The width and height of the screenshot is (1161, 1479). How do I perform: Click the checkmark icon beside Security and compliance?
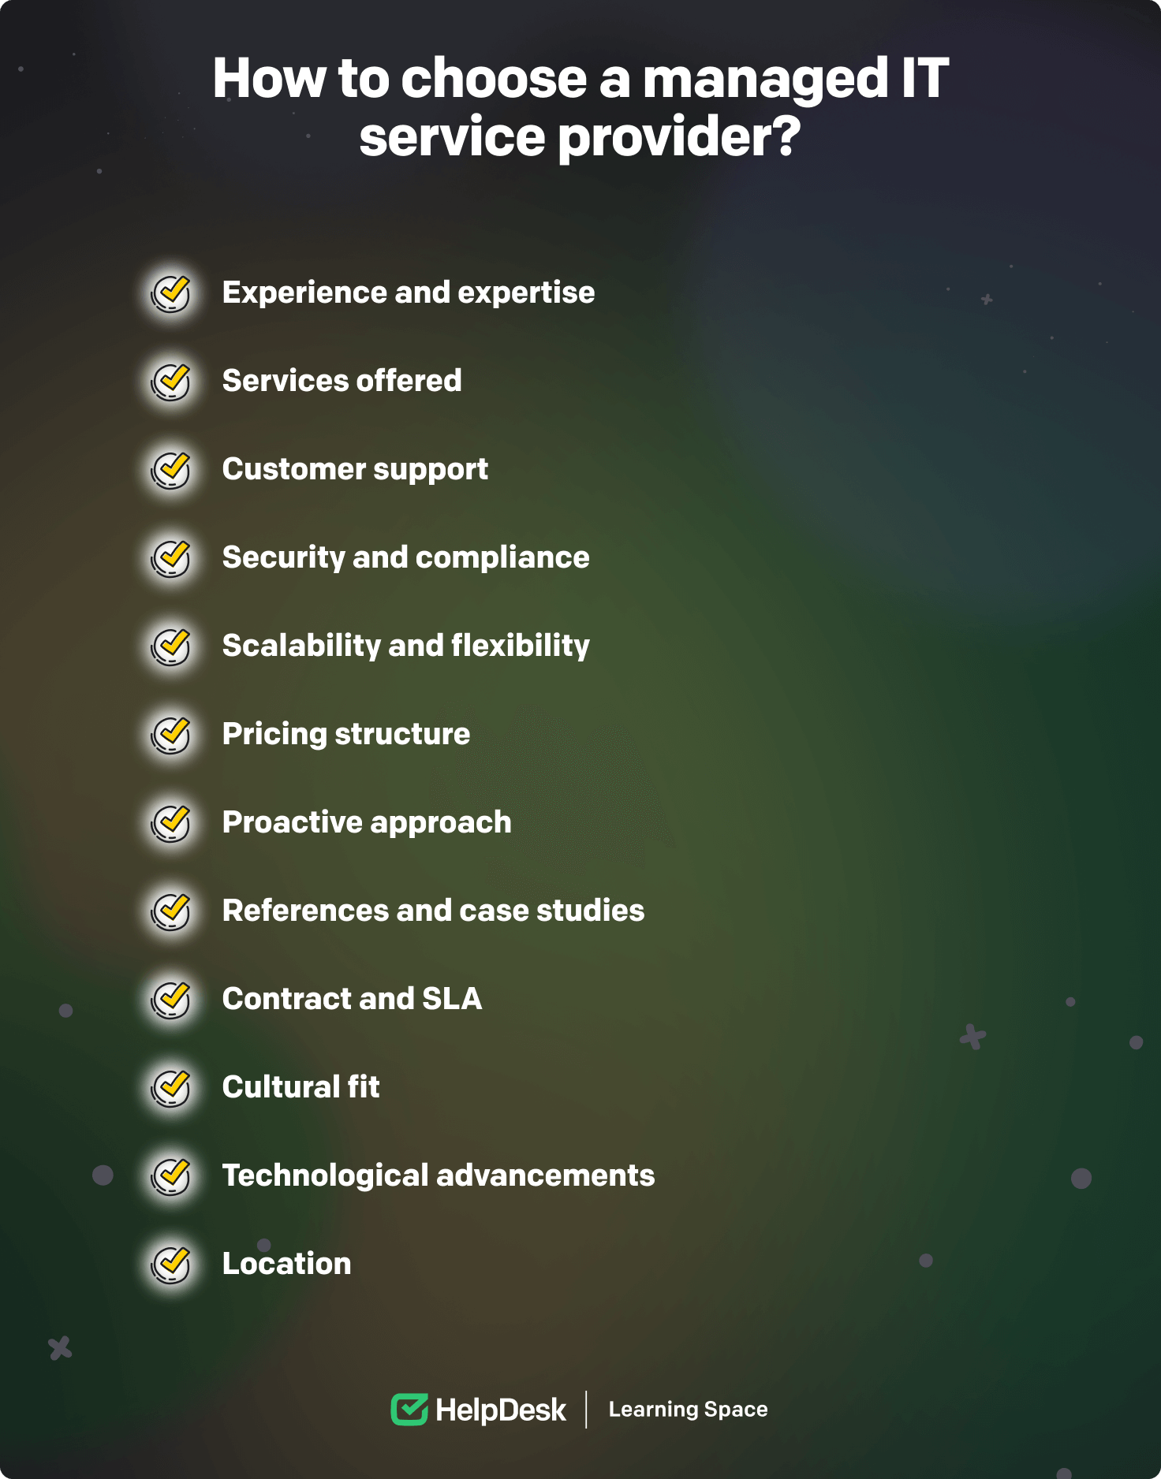(x=171, y=559)
